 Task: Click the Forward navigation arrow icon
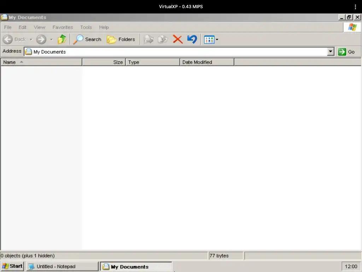coord(41,39)
